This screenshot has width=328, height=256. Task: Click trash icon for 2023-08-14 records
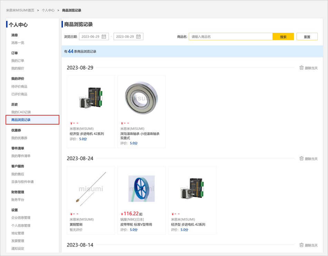(x=301, y=245)
